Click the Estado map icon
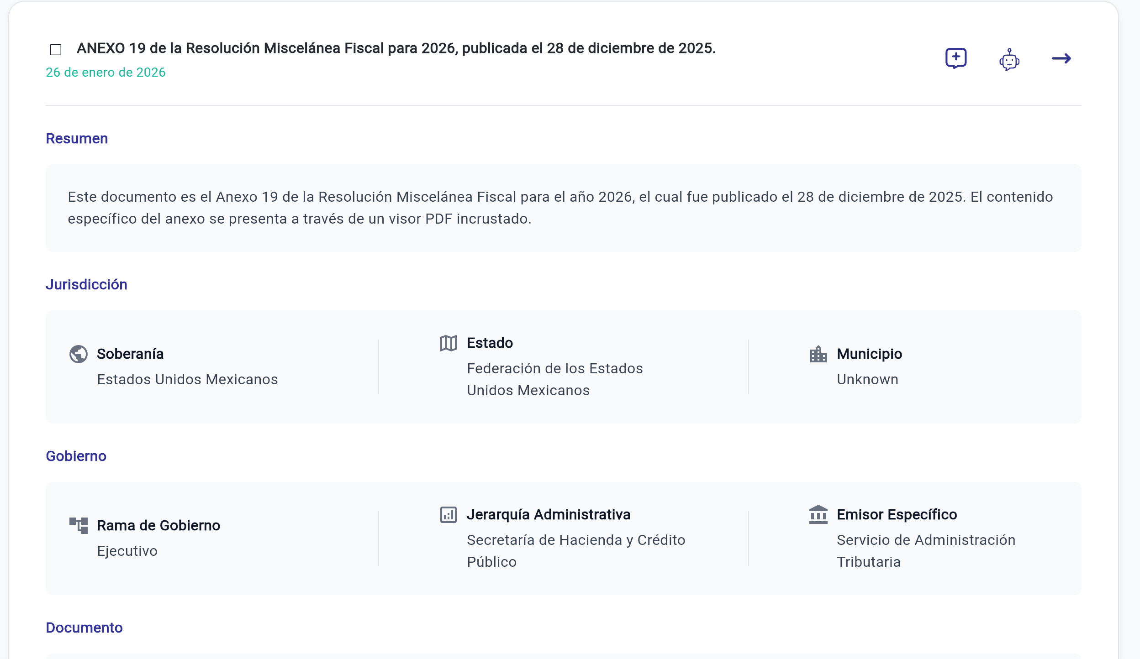The width and height of the screenshot is (1140, 659). tap(449, 343)
